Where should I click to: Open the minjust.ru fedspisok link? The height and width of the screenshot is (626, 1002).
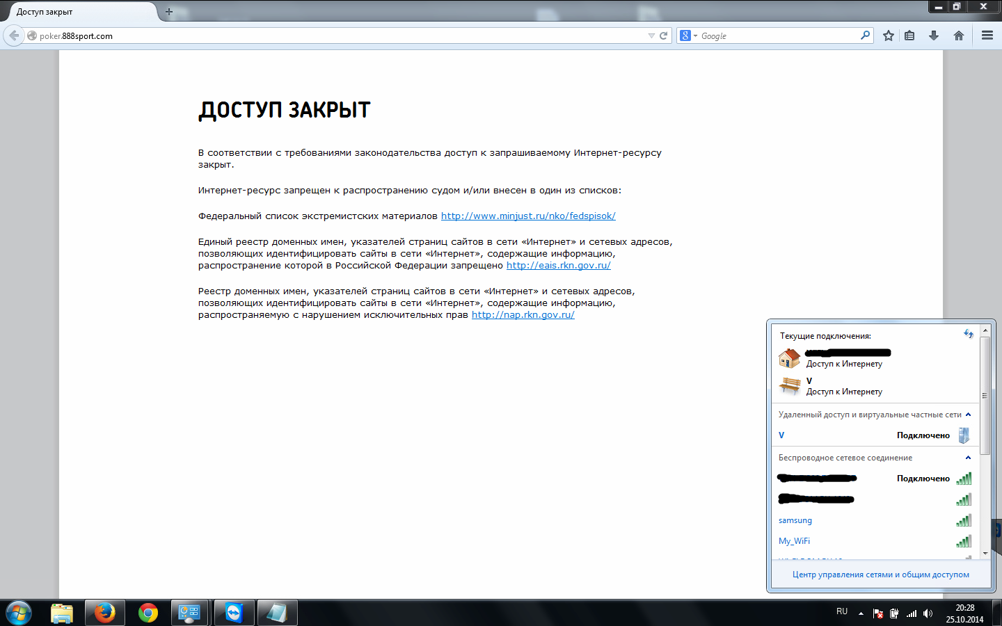click(528, 216)
